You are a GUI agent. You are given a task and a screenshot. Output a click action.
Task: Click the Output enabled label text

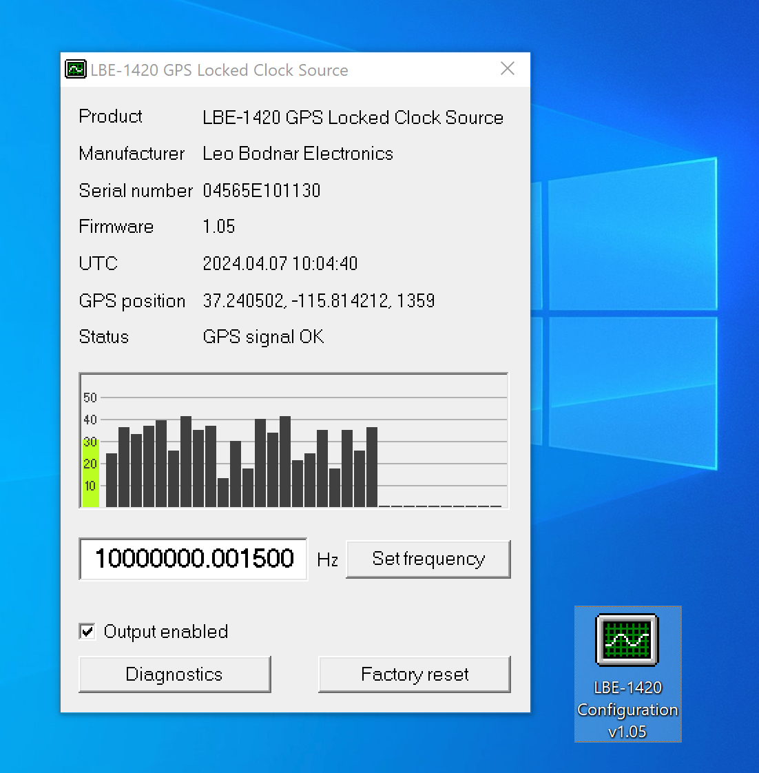[165, 632]
